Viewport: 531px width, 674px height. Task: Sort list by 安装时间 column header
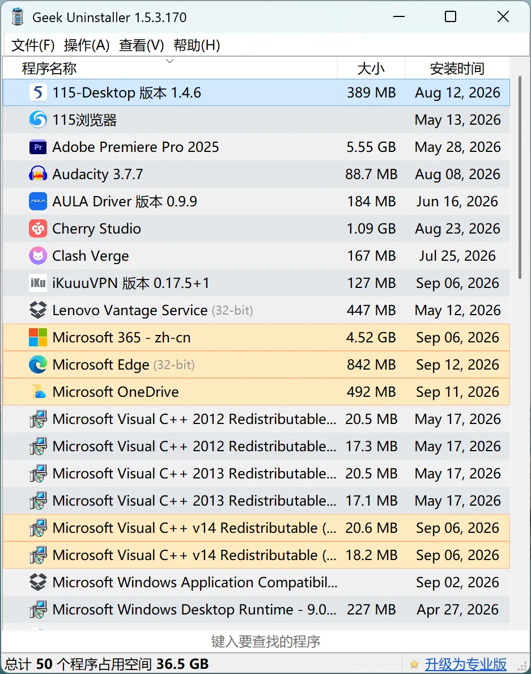point(457,68)
